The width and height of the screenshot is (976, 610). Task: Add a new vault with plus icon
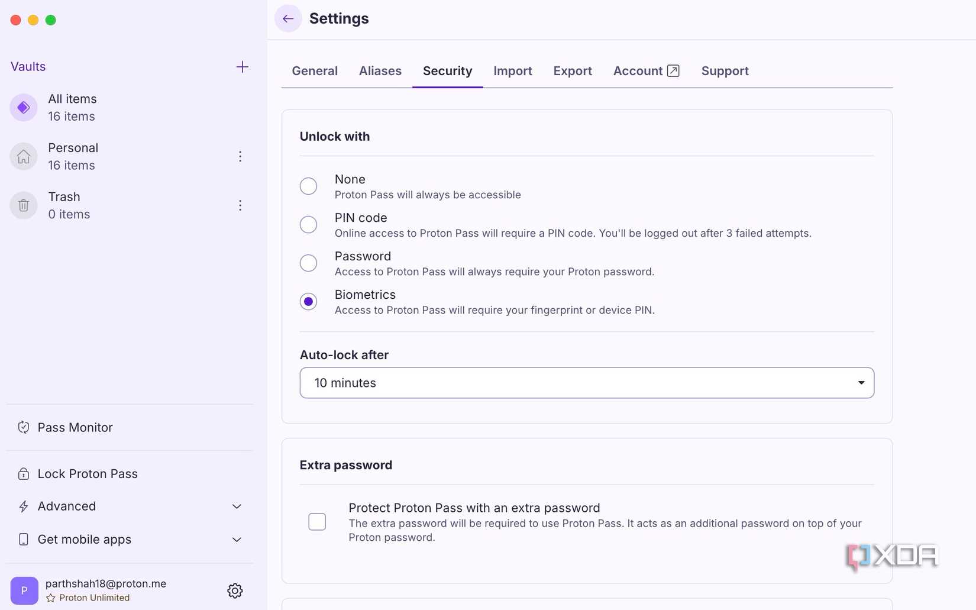[242, 67]
